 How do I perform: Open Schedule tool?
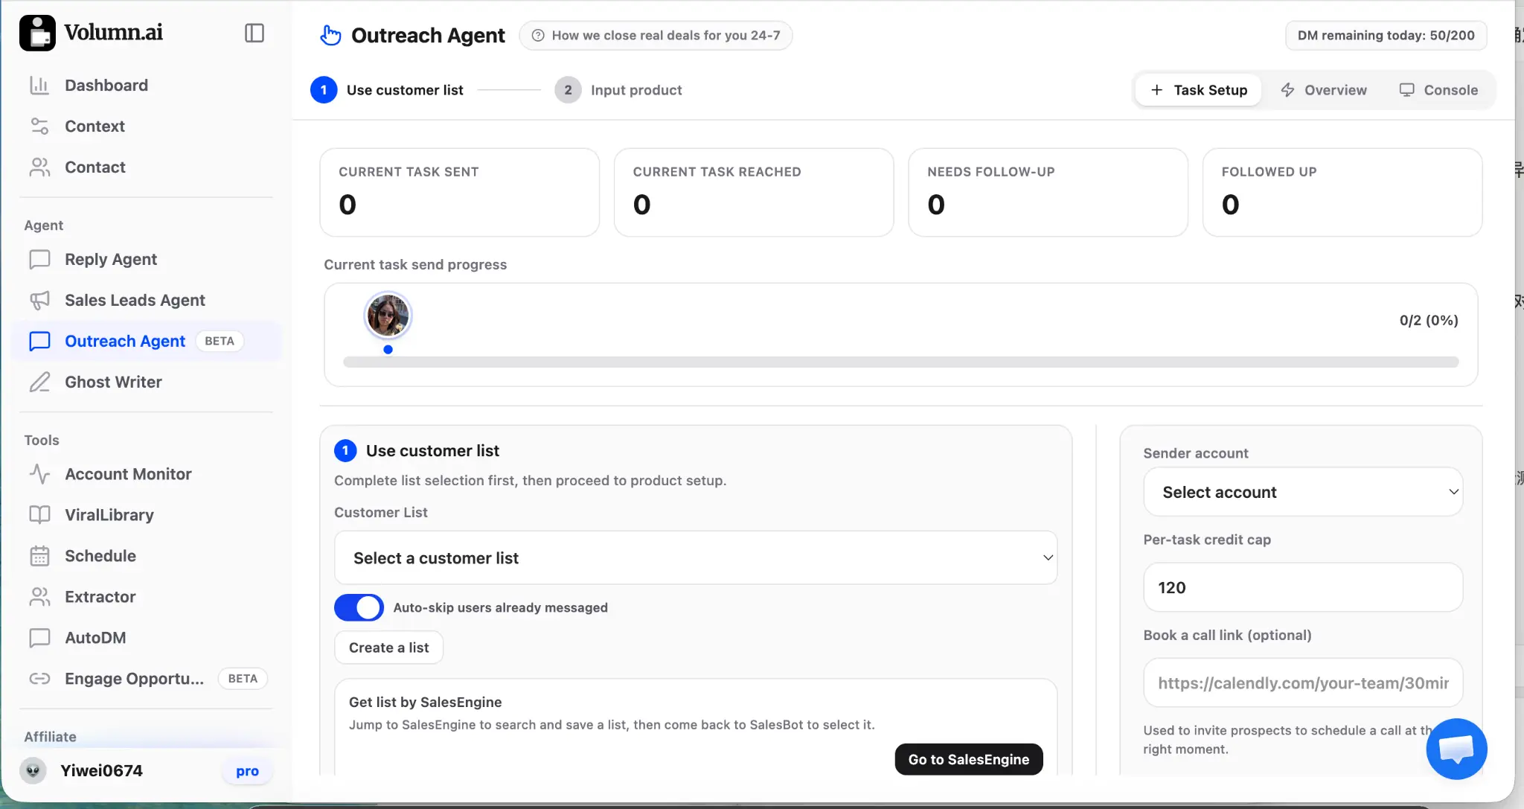(x=146, y=556)
